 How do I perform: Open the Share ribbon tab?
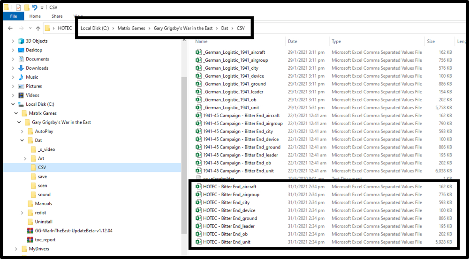click(x=57, y=16)
